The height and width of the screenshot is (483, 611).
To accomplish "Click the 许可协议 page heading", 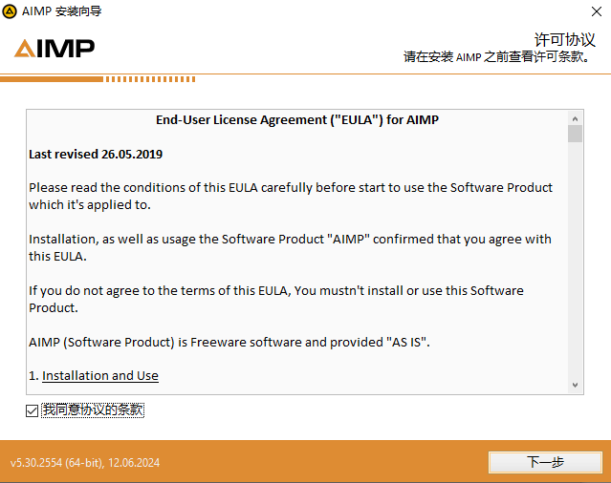I will pos(564,39).
